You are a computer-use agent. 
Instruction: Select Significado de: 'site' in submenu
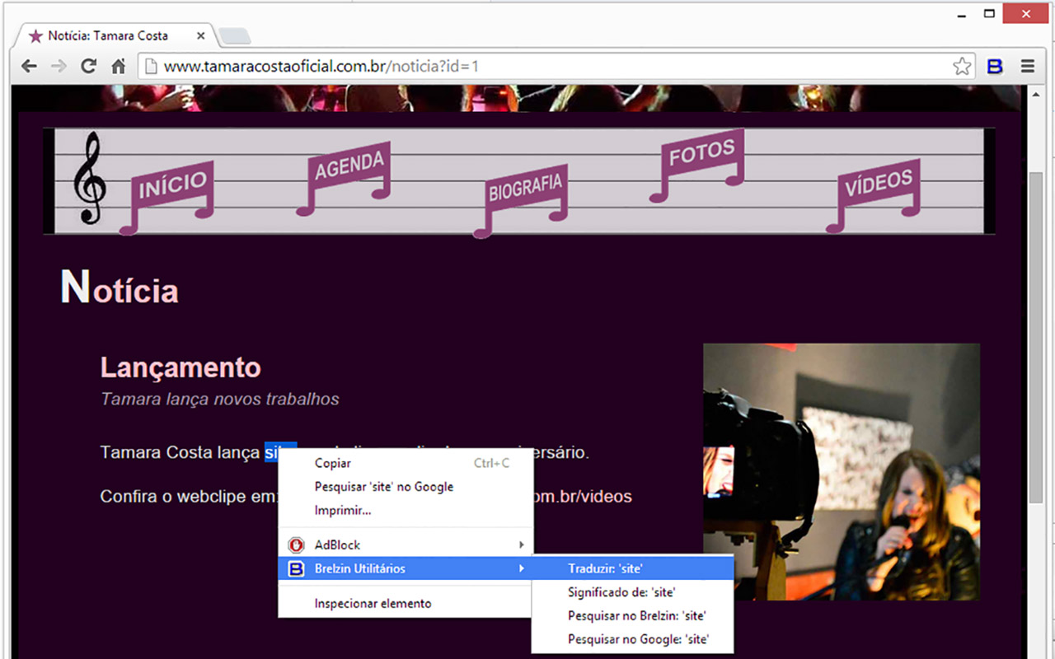(x=633, y=591)
